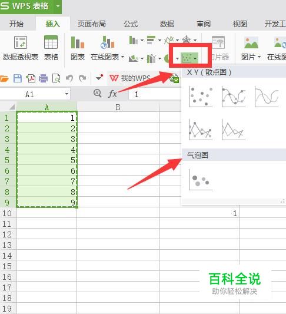This screenshot has height=314, width=286.
Task: Switch to the 开始 tab
Action: pos(16,24)
